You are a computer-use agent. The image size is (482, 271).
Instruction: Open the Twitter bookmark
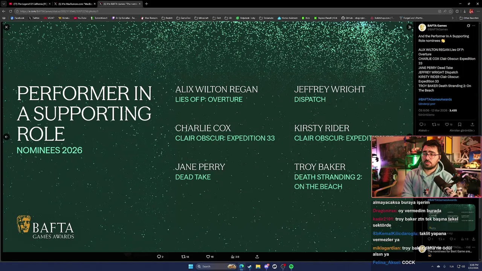34,18
